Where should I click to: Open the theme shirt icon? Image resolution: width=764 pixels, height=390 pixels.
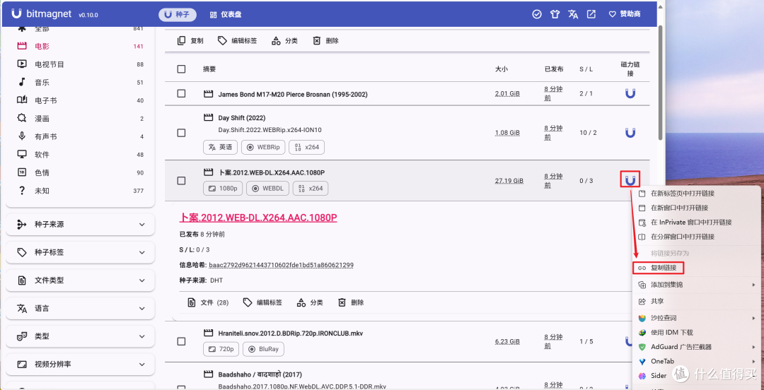point(555,15)
